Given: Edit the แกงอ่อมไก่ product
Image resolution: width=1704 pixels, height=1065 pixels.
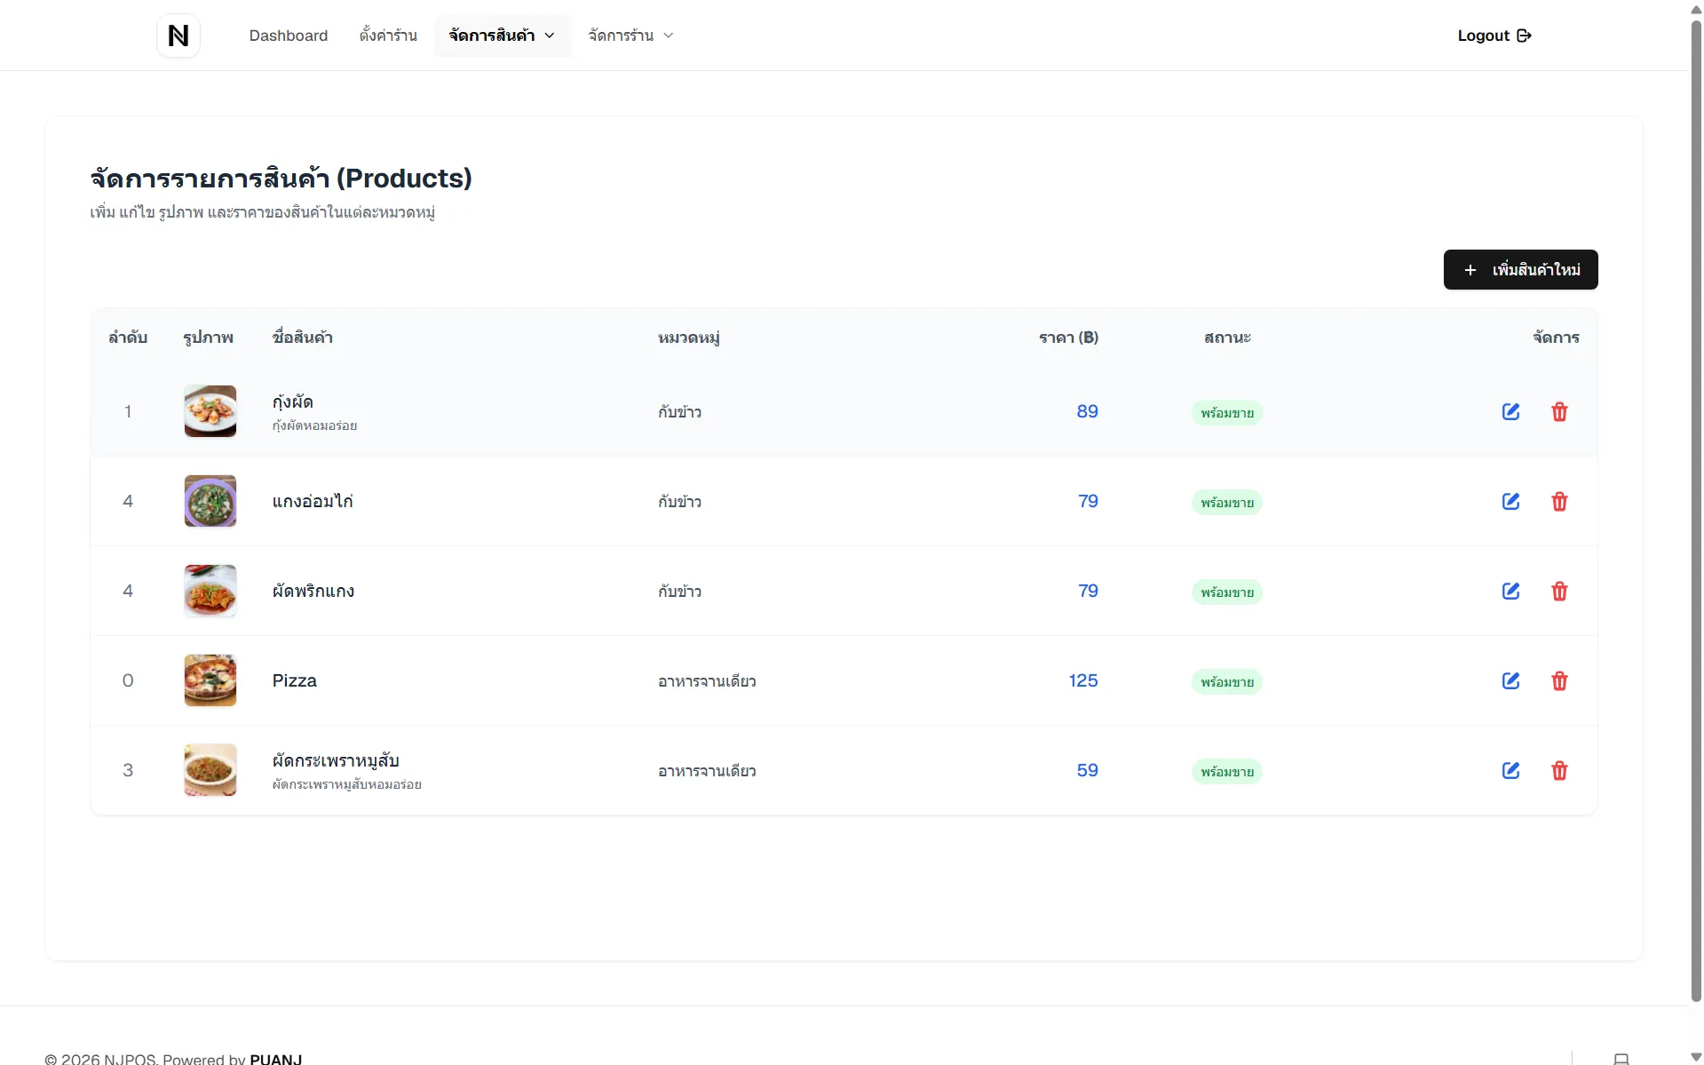Looking at the screenshot, I should (1510, 502).
